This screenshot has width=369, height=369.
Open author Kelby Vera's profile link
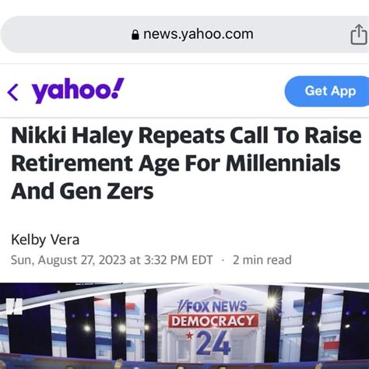coord(45,240)
